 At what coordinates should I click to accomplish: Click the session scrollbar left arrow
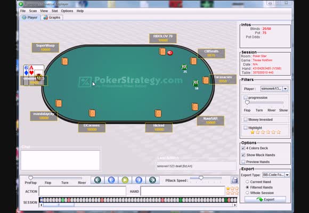[x=41, y=205]
